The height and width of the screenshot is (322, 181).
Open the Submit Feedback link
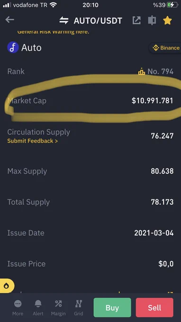coord(33,141)
